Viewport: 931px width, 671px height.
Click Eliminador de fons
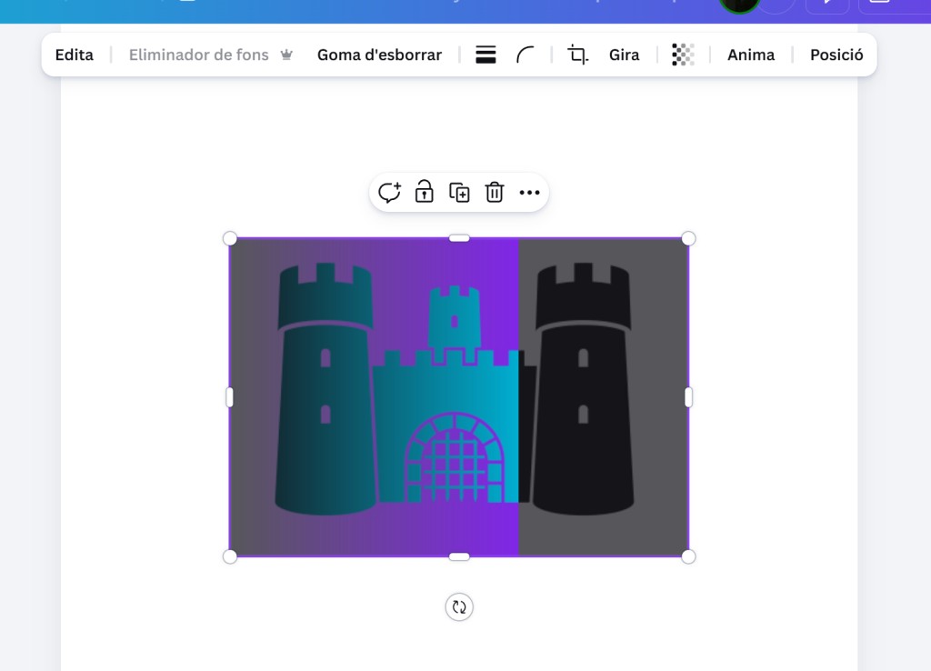click(199, 55)
